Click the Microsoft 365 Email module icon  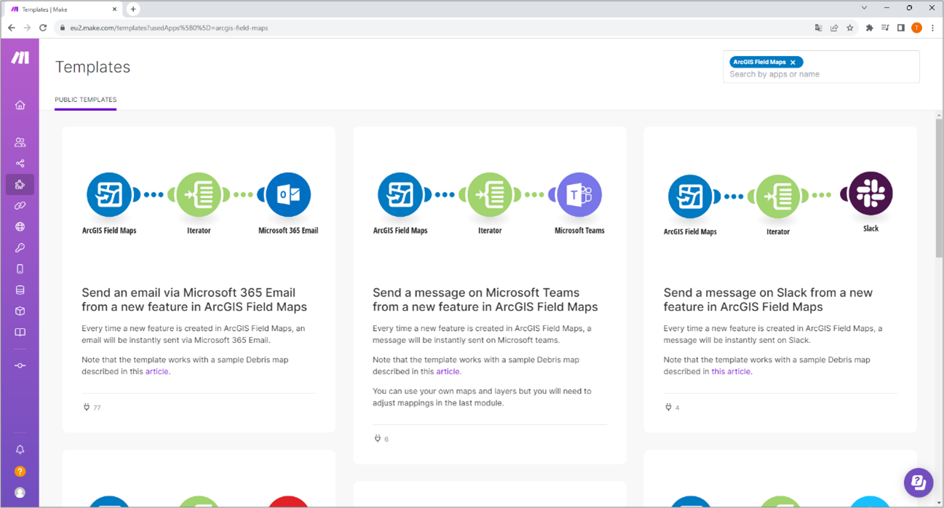288,194
